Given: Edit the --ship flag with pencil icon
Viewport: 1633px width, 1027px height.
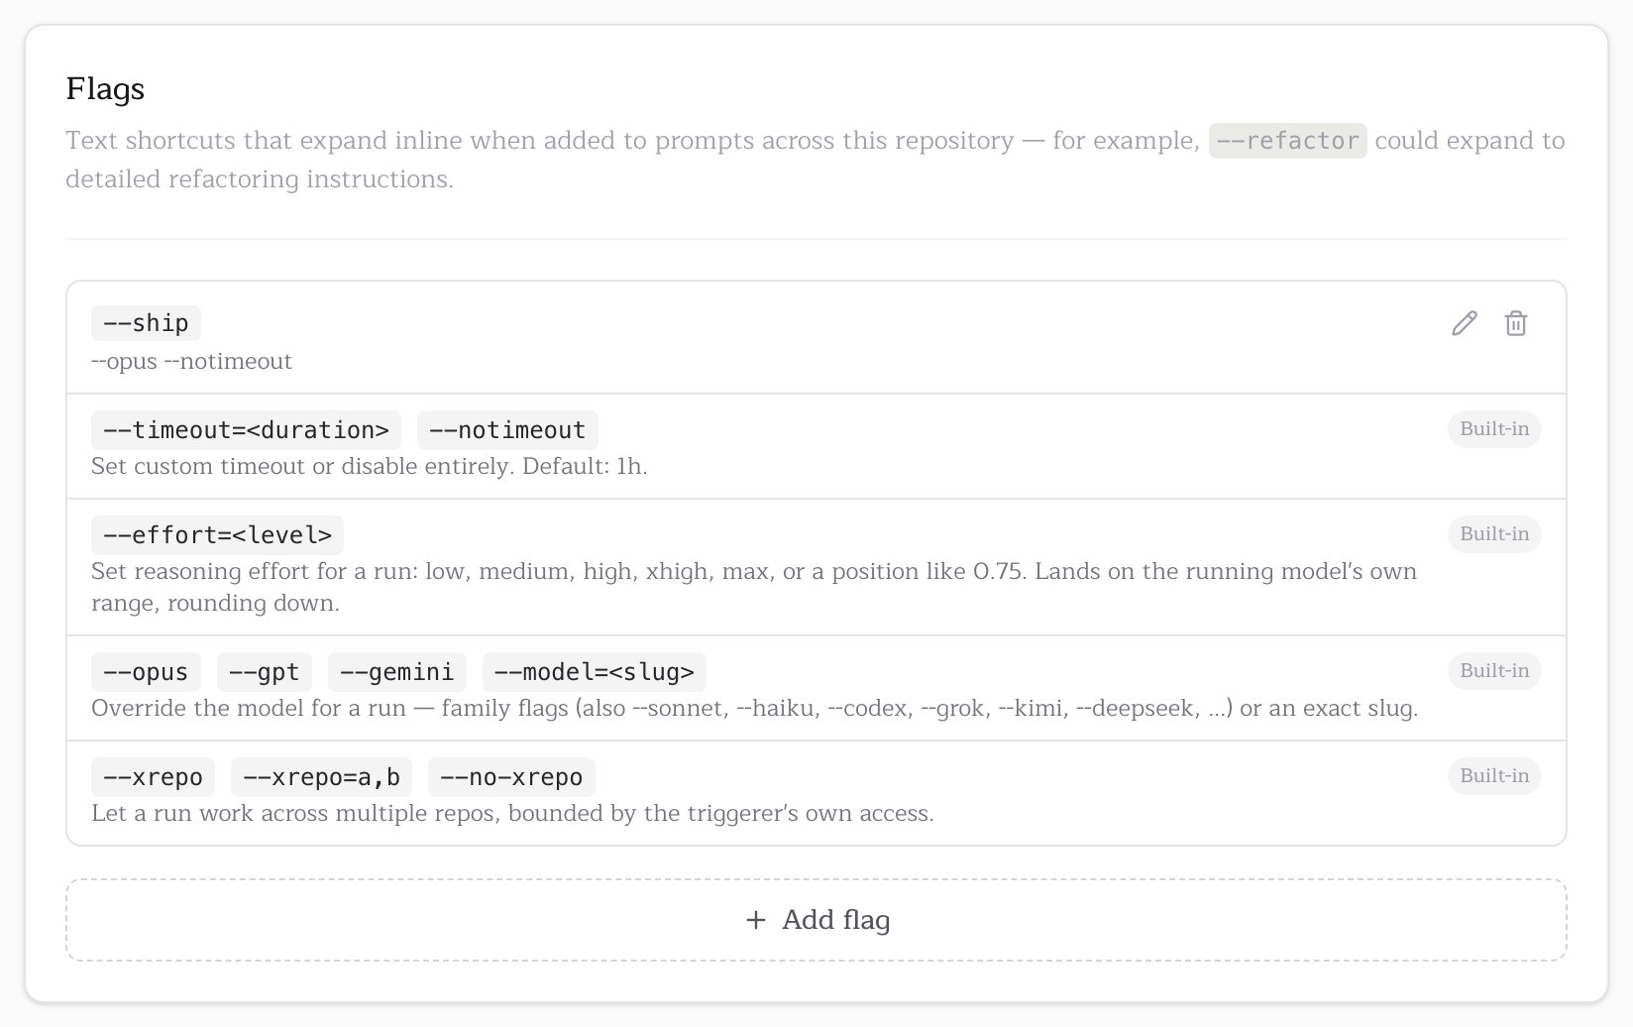Looking at the screenshot, I should pos(1465,323).
